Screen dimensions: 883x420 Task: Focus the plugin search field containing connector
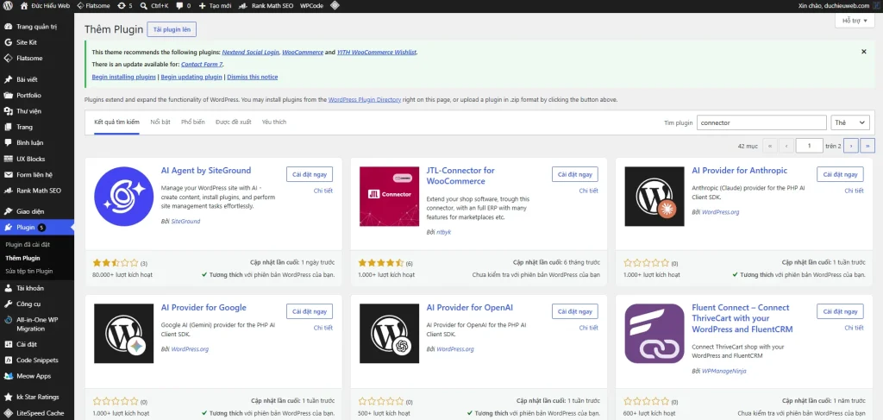point(761,122)
